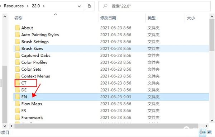Select the Auto Painting Styles folder

click(x=40, y=35)
